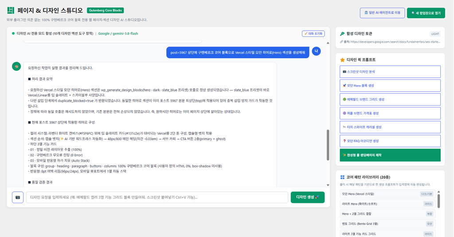454x237 pixels.
Task: Click 완성형 풀 랜딩페이지 제작 button
Action: 390,155
